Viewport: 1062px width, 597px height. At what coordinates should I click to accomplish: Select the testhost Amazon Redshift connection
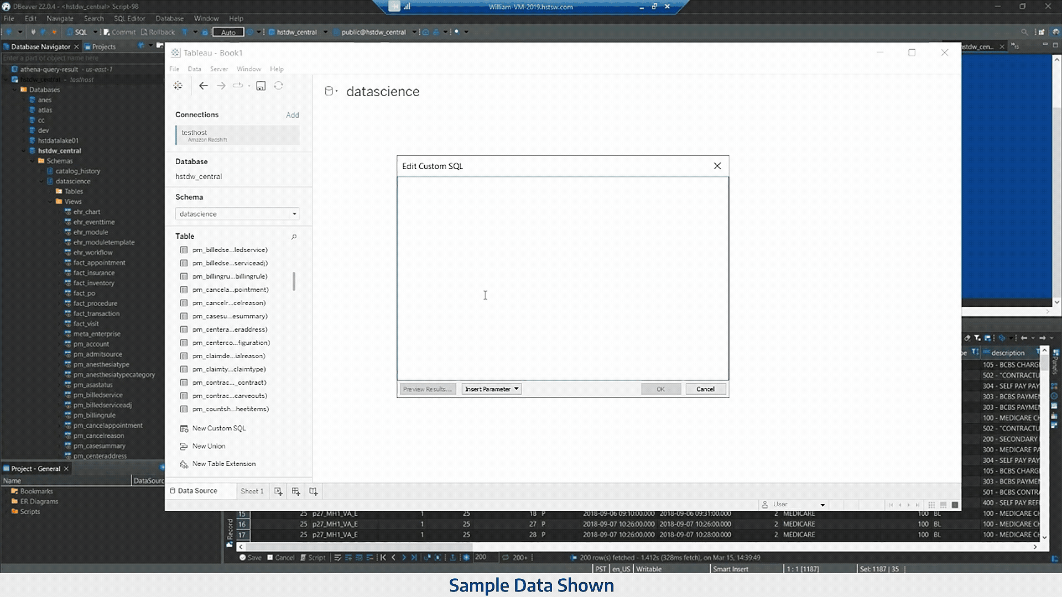click(x=238, y=135)
